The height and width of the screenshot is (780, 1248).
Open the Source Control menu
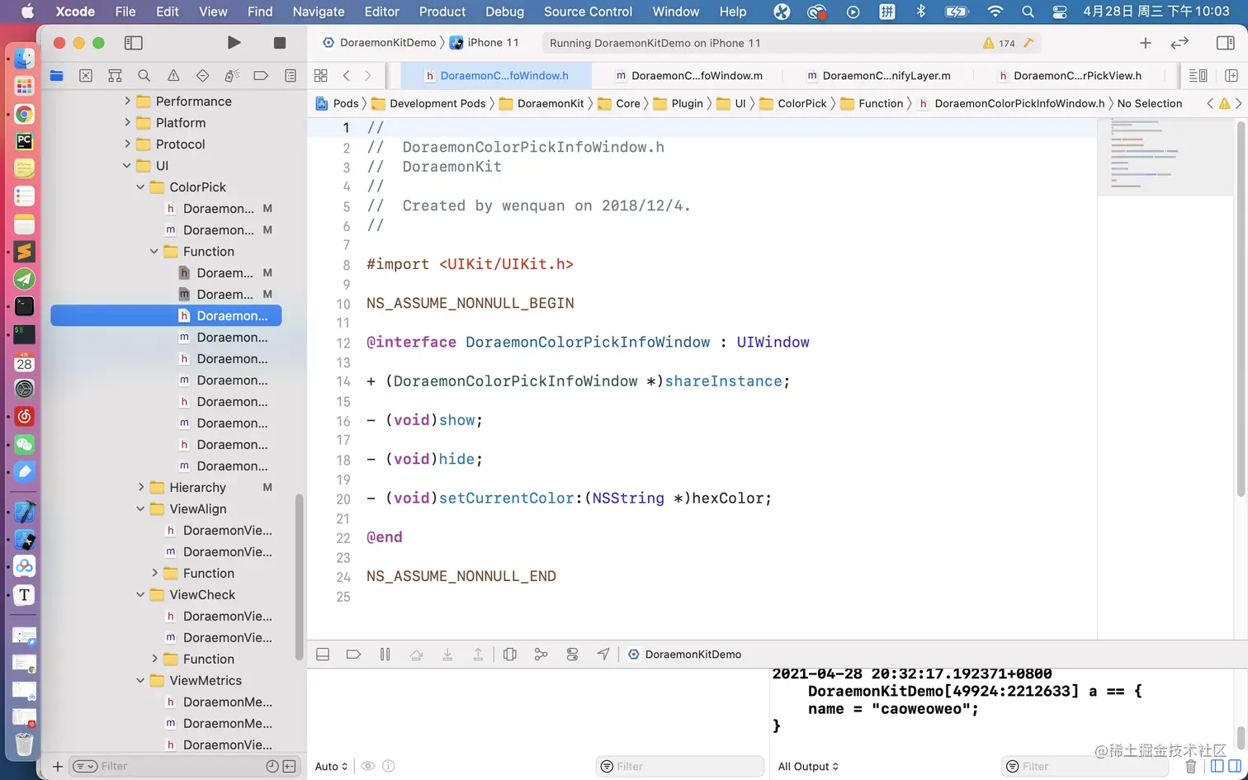point(588,12)
